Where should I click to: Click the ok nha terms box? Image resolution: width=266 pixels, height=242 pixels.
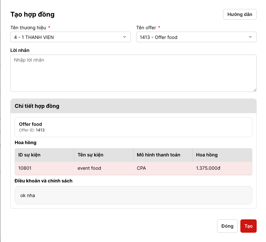133,195
